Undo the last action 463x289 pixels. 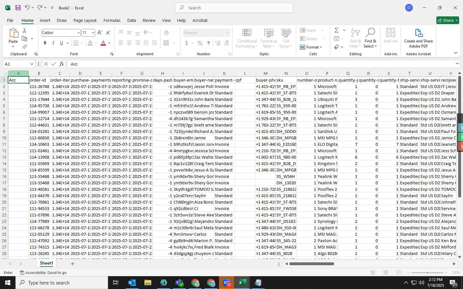(27, 8)
